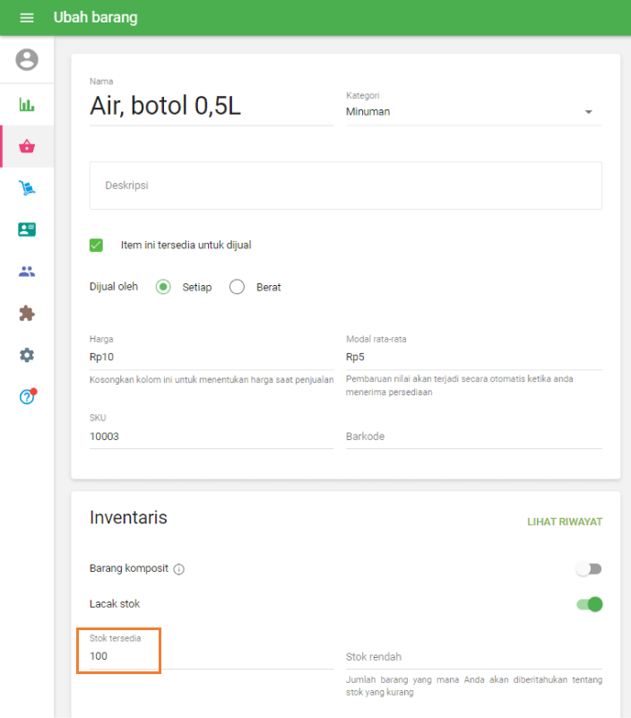Image resolution: width=631 pixels, height=718 pixels.
Task: Click the LIHAT RIWAYAT link
Action: 564,522
